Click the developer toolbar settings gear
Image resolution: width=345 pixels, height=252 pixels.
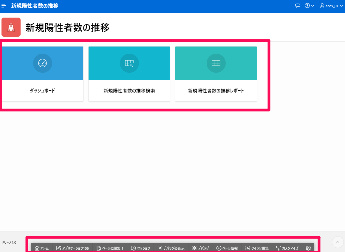click(308, 248)
